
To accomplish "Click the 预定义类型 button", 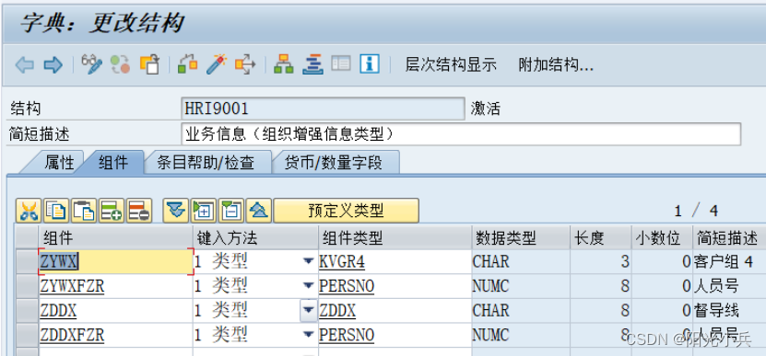I will pyautogui.click(x=346, y=211).
